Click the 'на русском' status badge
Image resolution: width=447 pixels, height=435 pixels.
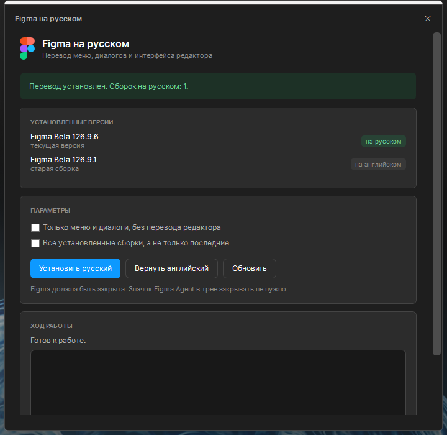(384, 141)
